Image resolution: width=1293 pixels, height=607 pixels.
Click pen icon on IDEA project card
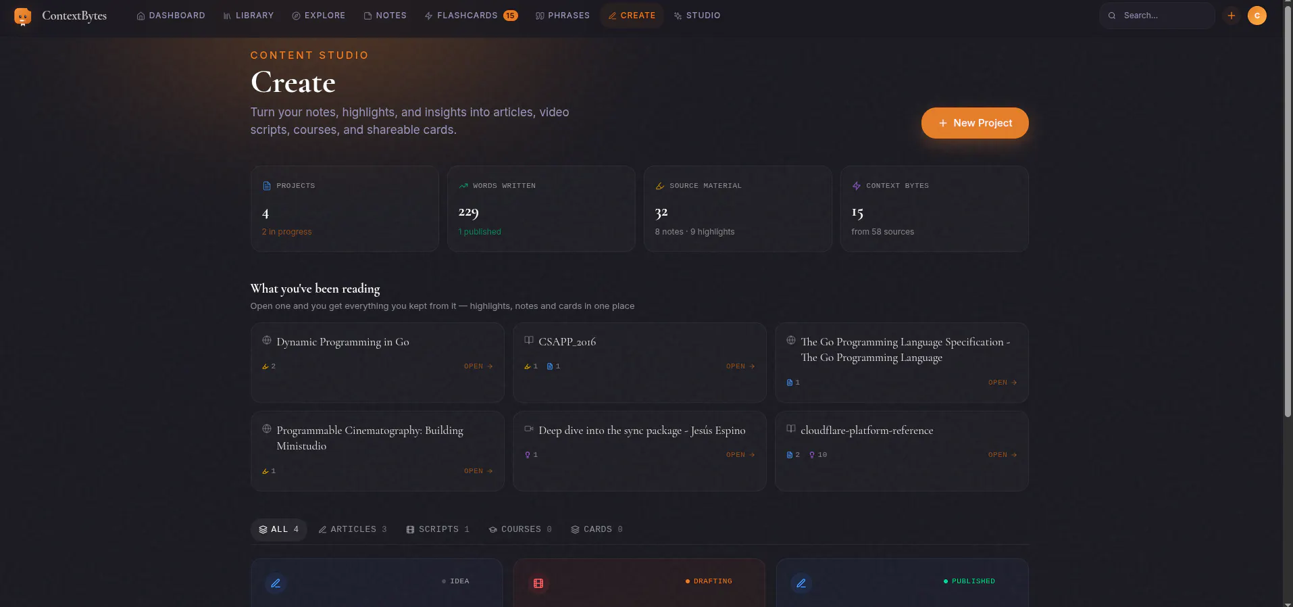pos(276,583)
